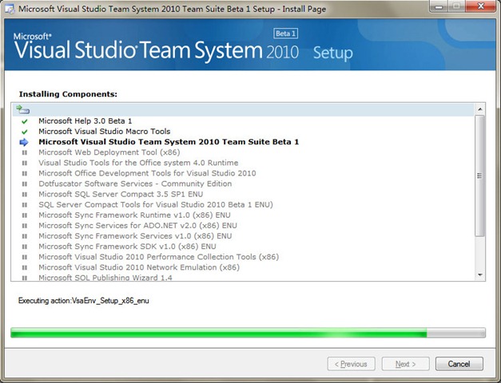Click the pending icon beside Sync Framework Runtime v1.0
501x383 pixels.
[24, 215]
